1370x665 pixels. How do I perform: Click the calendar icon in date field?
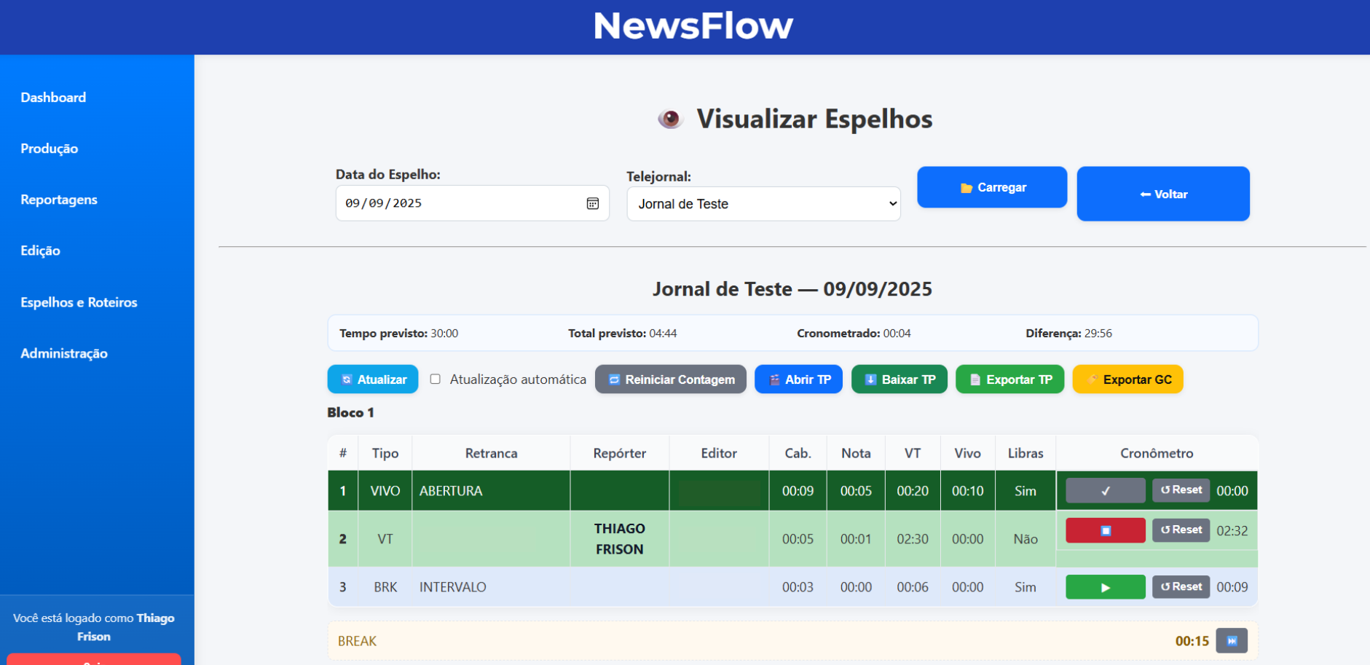coord(592,203)
